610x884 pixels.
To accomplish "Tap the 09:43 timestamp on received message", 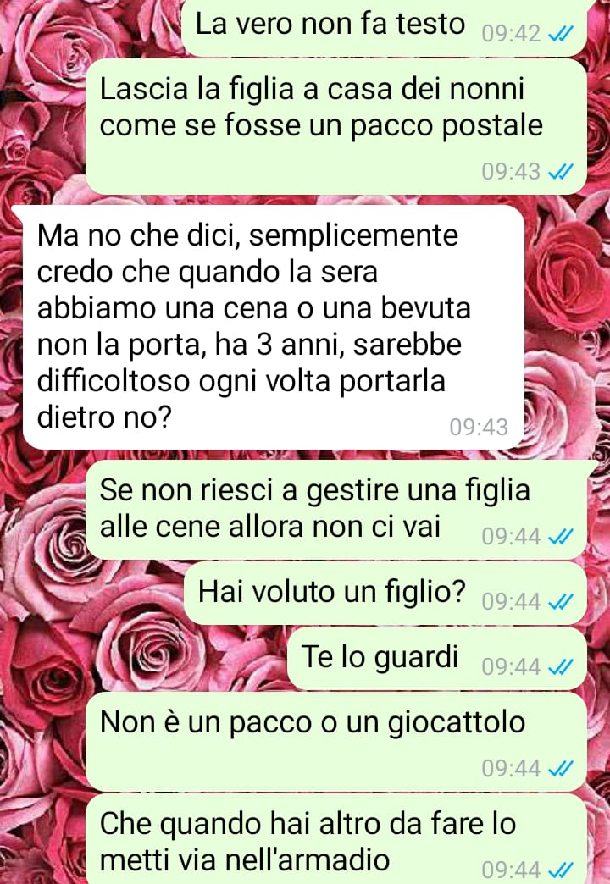I will (x=479, y=427).
